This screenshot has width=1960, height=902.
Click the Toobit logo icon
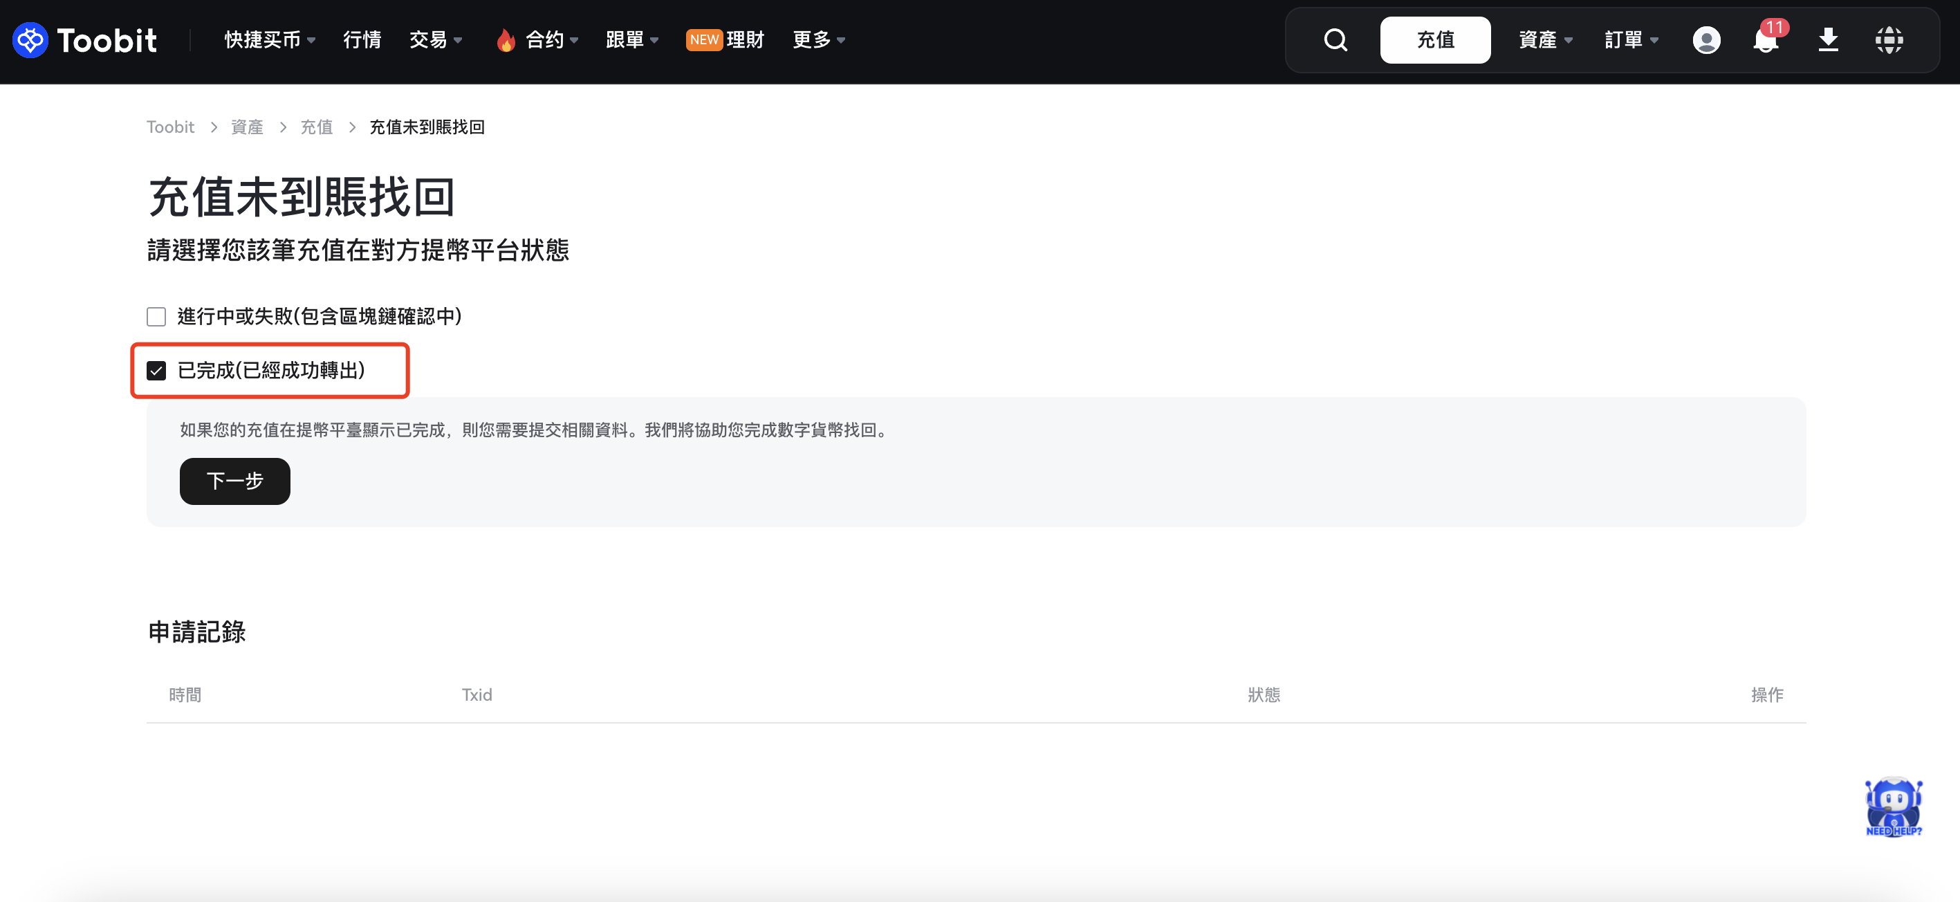point(30,40)
